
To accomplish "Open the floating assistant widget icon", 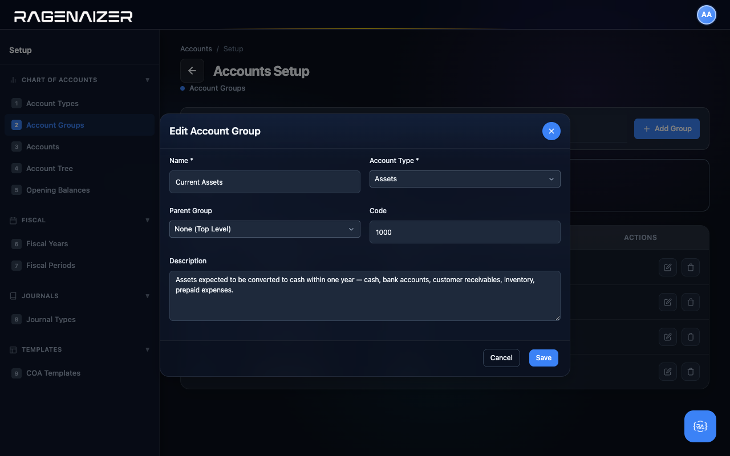I will (x=700, y=426).
